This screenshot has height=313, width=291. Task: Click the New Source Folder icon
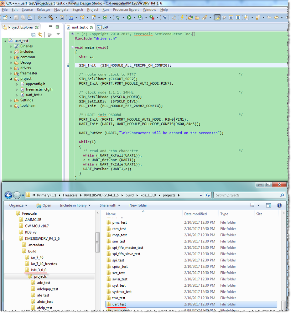[82, 18]
